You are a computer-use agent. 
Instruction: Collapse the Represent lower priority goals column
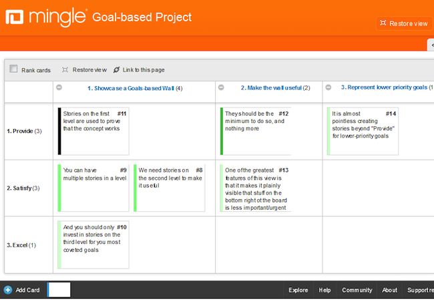tap(328, 88)
